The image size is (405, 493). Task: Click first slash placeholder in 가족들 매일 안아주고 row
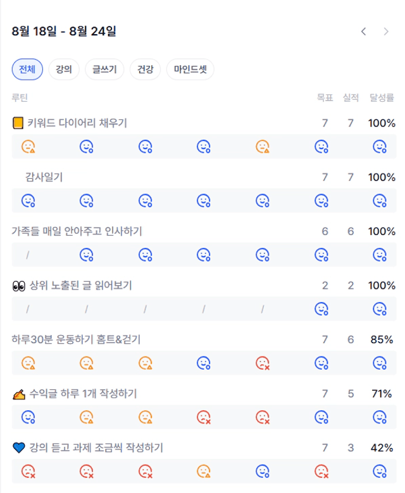[x=28, y=255]
